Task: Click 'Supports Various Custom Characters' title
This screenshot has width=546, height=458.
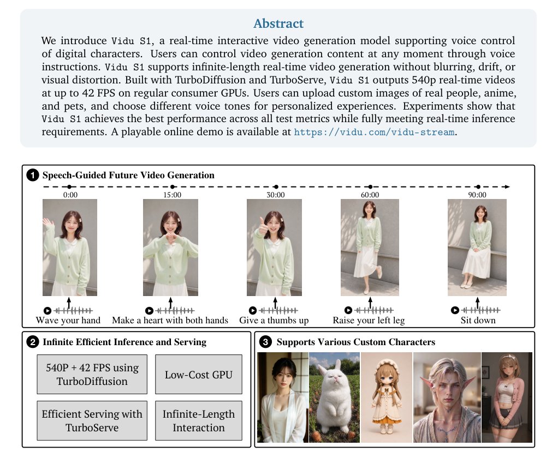Action: (356, 342)
